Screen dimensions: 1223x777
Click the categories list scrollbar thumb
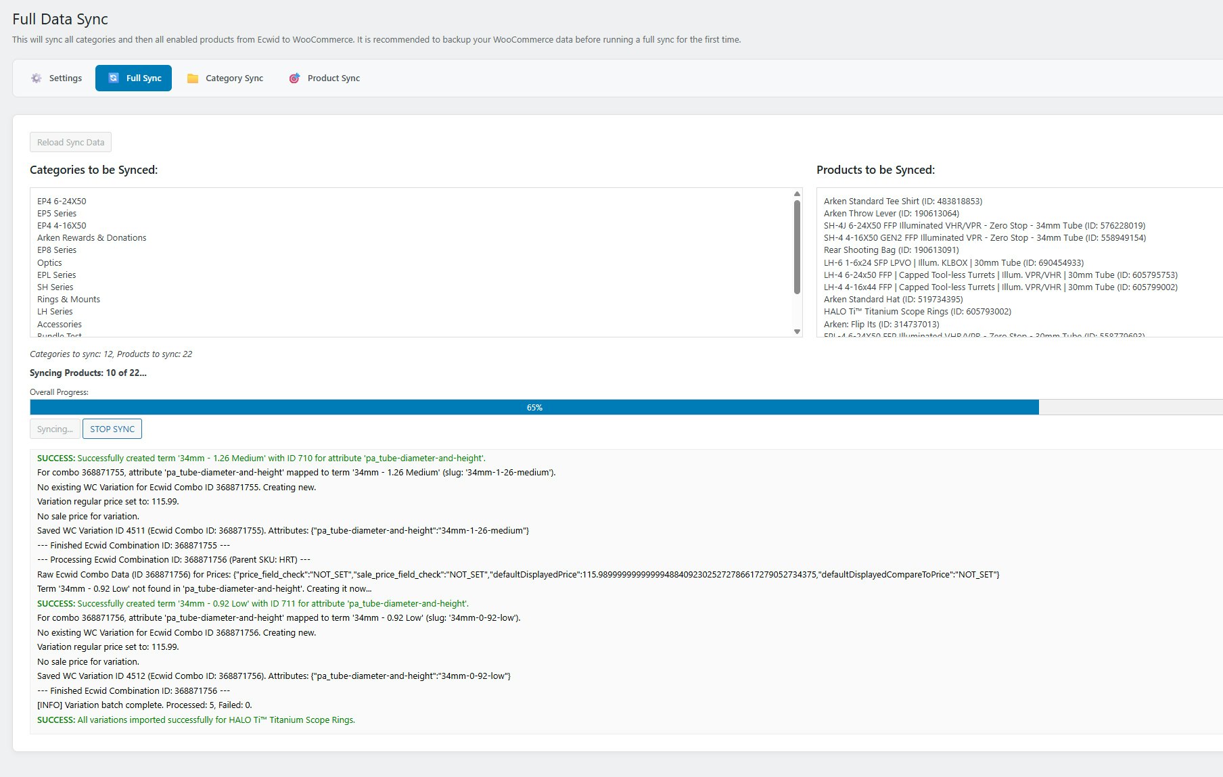(x=797, y=247)
